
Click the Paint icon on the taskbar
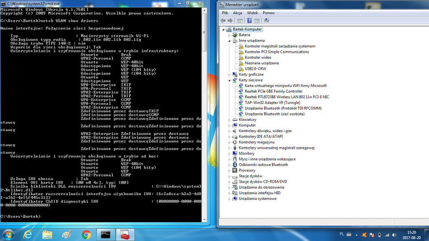click(67, 235)
